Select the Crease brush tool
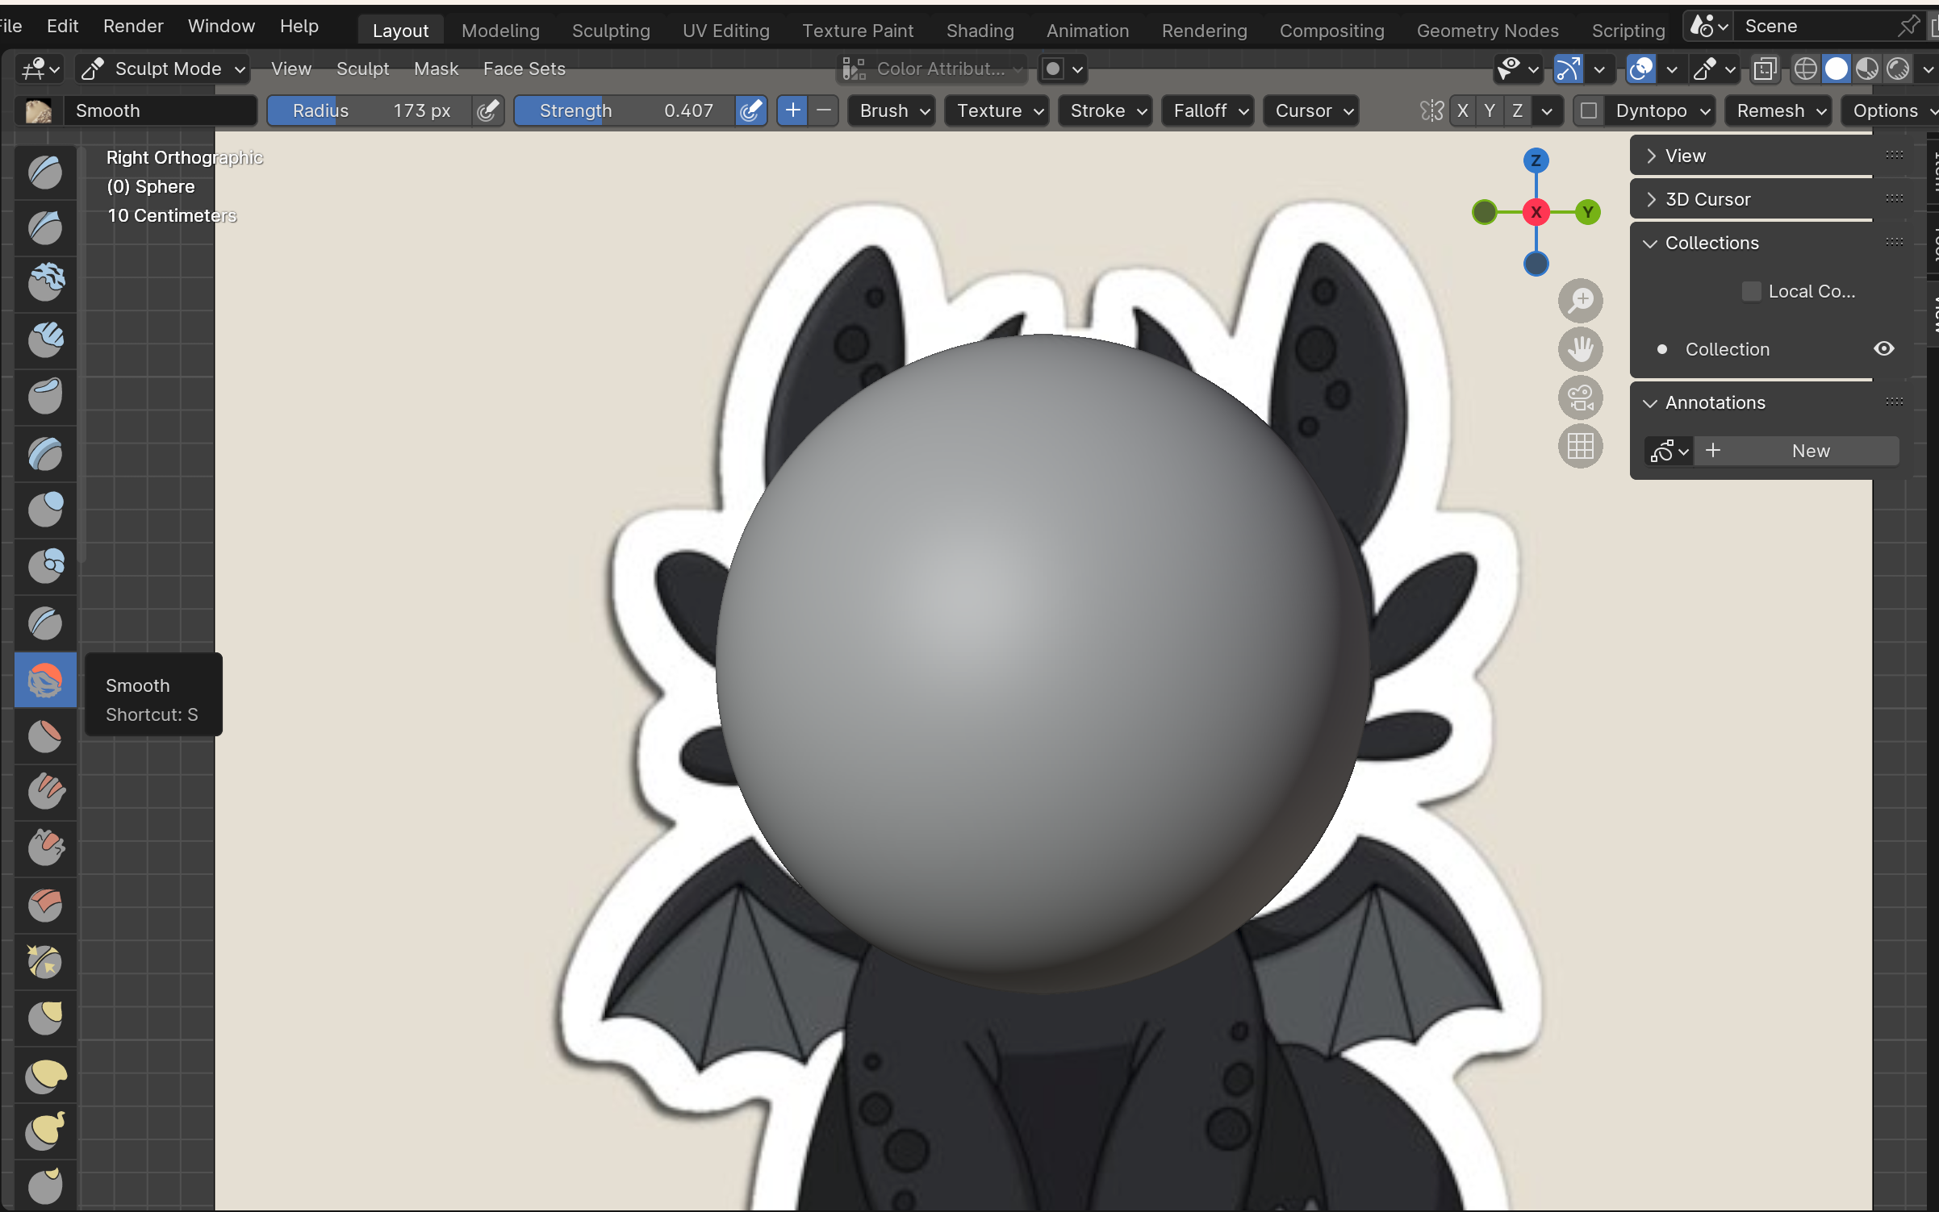The height and width of the screenshot is (1212, 1939). pos(45,623)
